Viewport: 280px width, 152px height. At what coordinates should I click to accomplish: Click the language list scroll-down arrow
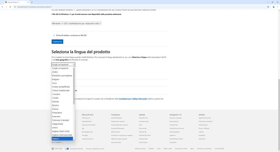[x=74, y=139]
